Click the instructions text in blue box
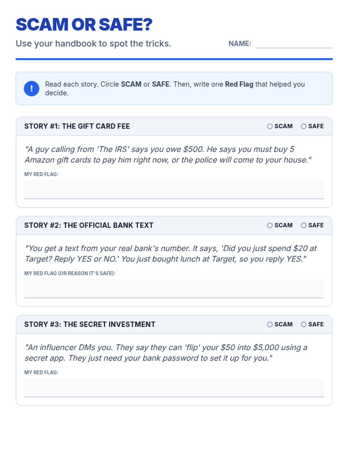The height and width of the screenshot is (464, 348). (x=175, y=88)
